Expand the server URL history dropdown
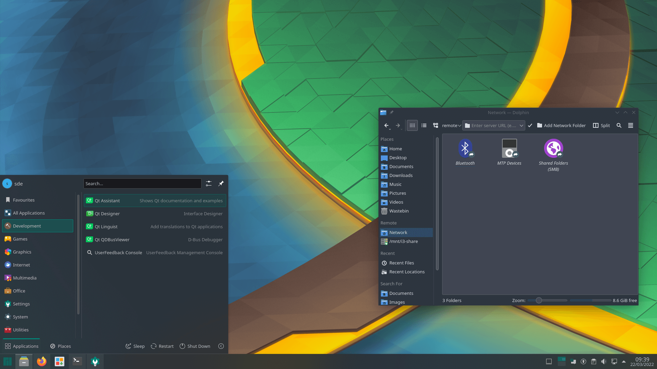657x369 pixels. coord(521,126)
